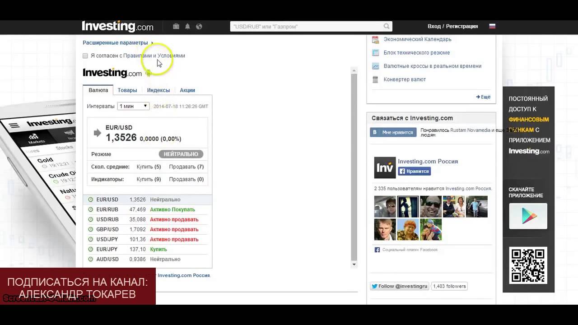
Task: Click the Google Play store icon
Action: point(528,216)
